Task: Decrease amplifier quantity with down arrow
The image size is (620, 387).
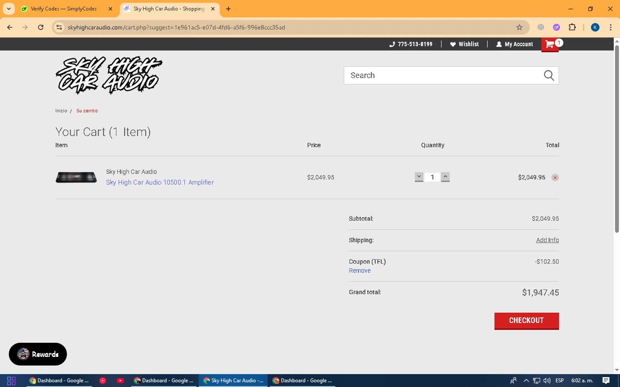Action: point(419,177)
